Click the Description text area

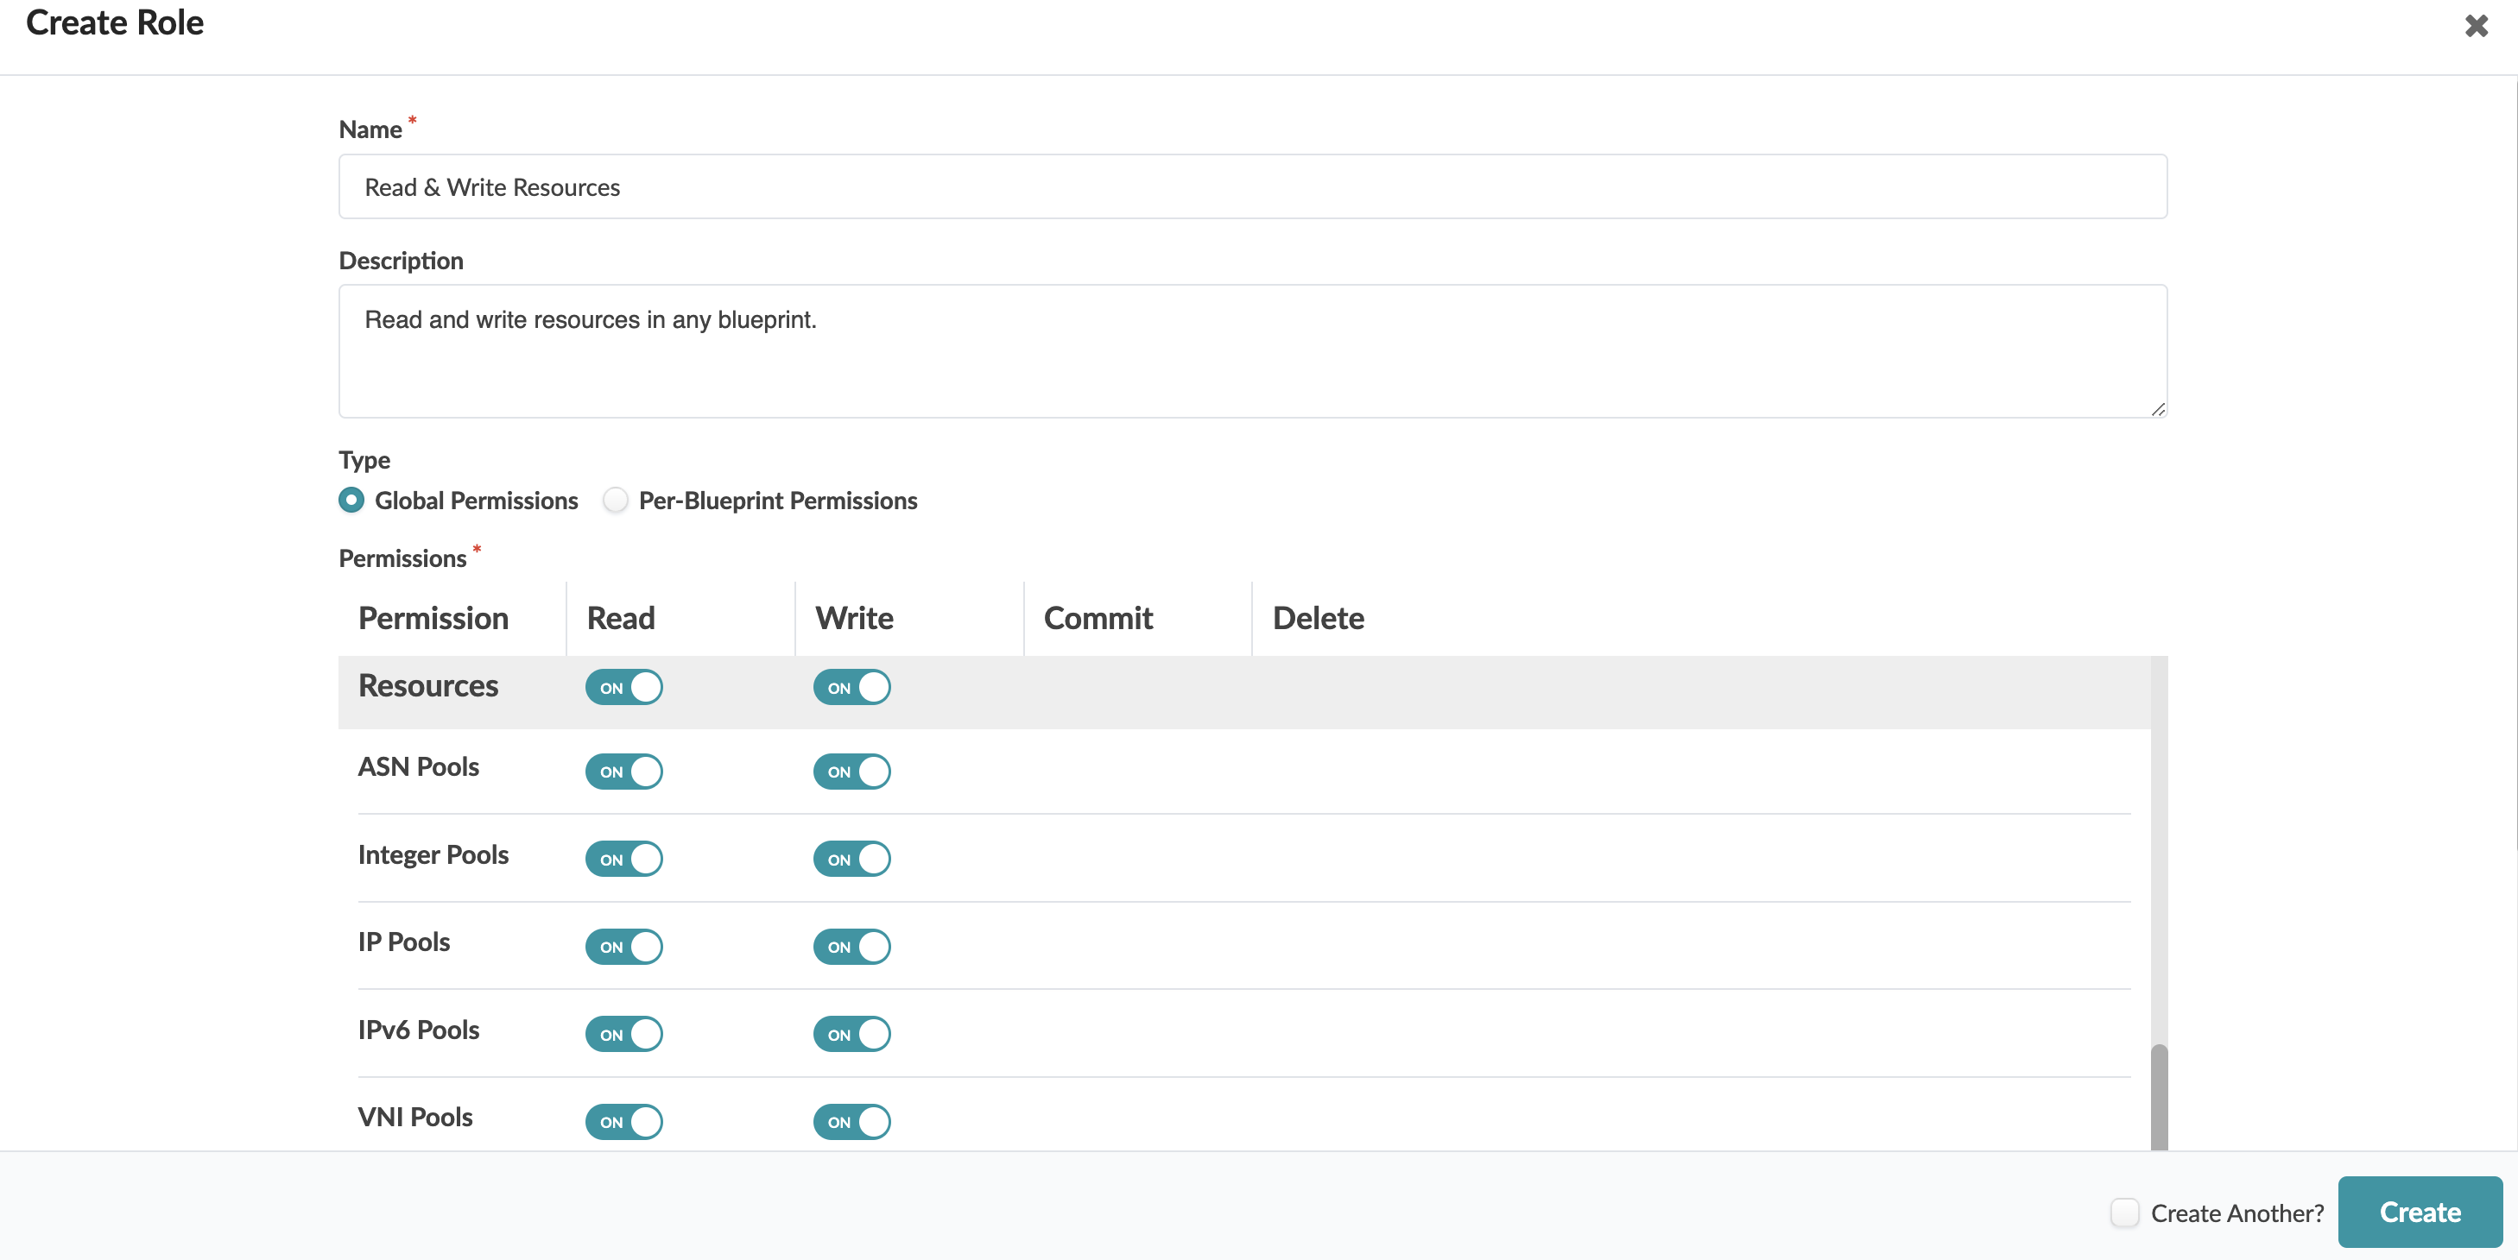point(1251,350)
